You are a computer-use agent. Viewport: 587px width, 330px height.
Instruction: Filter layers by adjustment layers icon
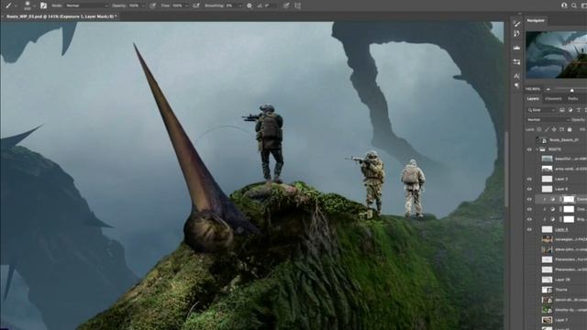click(x=570, y=110)
